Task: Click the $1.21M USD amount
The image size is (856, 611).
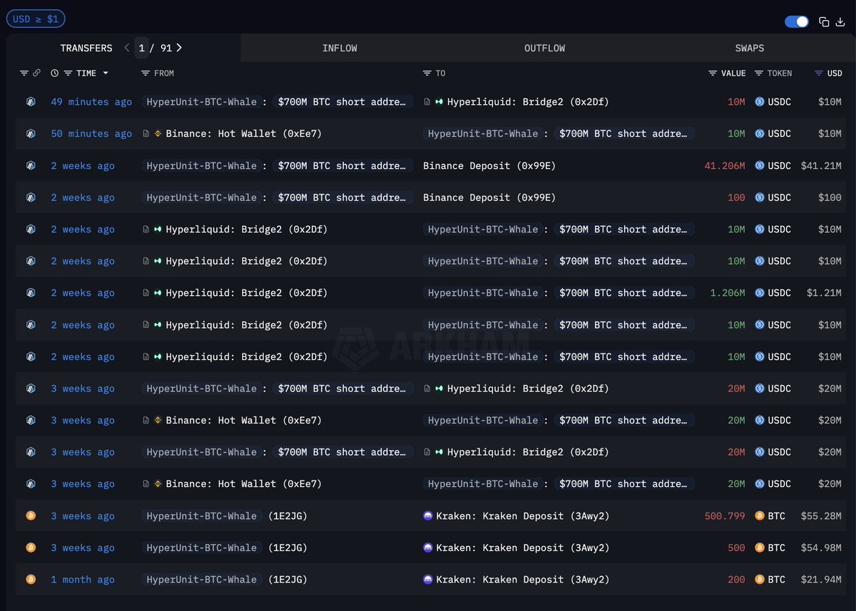Action: coord(824,293)
